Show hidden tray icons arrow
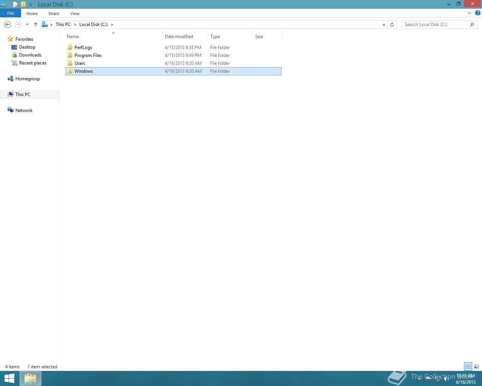The width and height of the screenshot is (482, 386). (419, 379)
